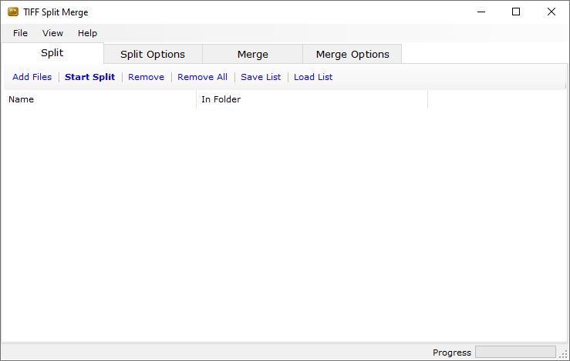Start the split with Start Split

(89, 77)
